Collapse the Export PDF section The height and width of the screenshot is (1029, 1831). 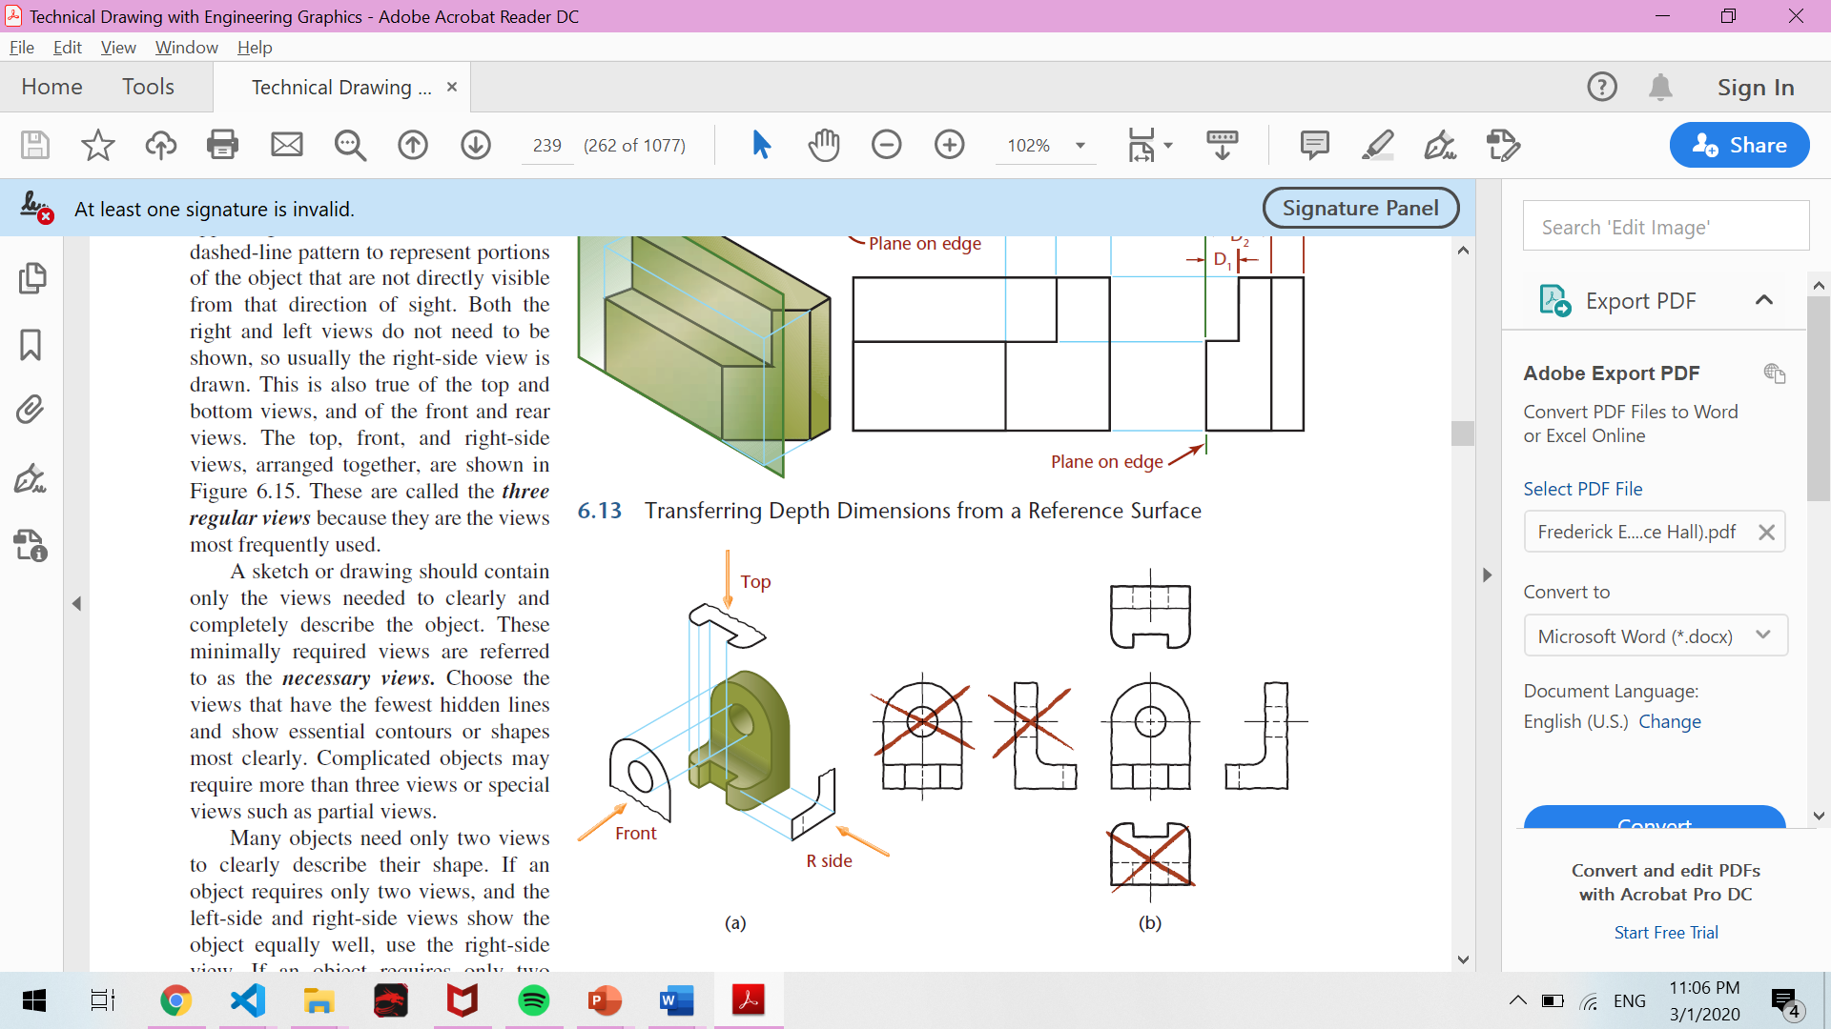pos(1764,301)
